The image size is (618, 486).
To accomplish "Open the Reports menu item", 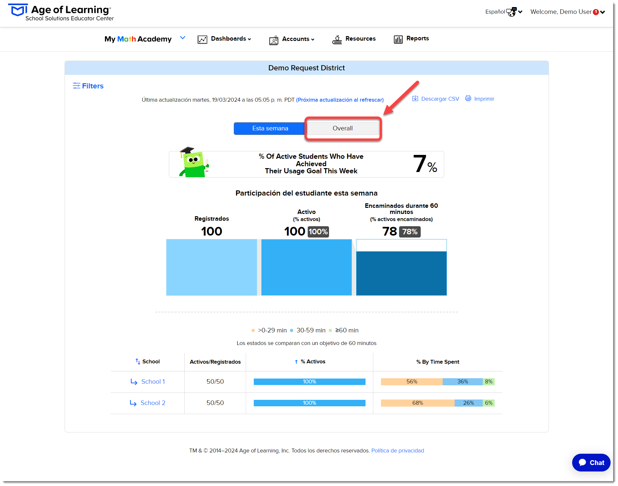I will coord(417,38).
